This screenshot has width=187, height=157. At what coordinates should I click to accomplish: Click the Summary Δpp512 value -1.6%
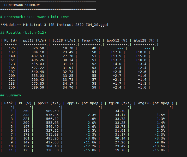coord(91,119)
